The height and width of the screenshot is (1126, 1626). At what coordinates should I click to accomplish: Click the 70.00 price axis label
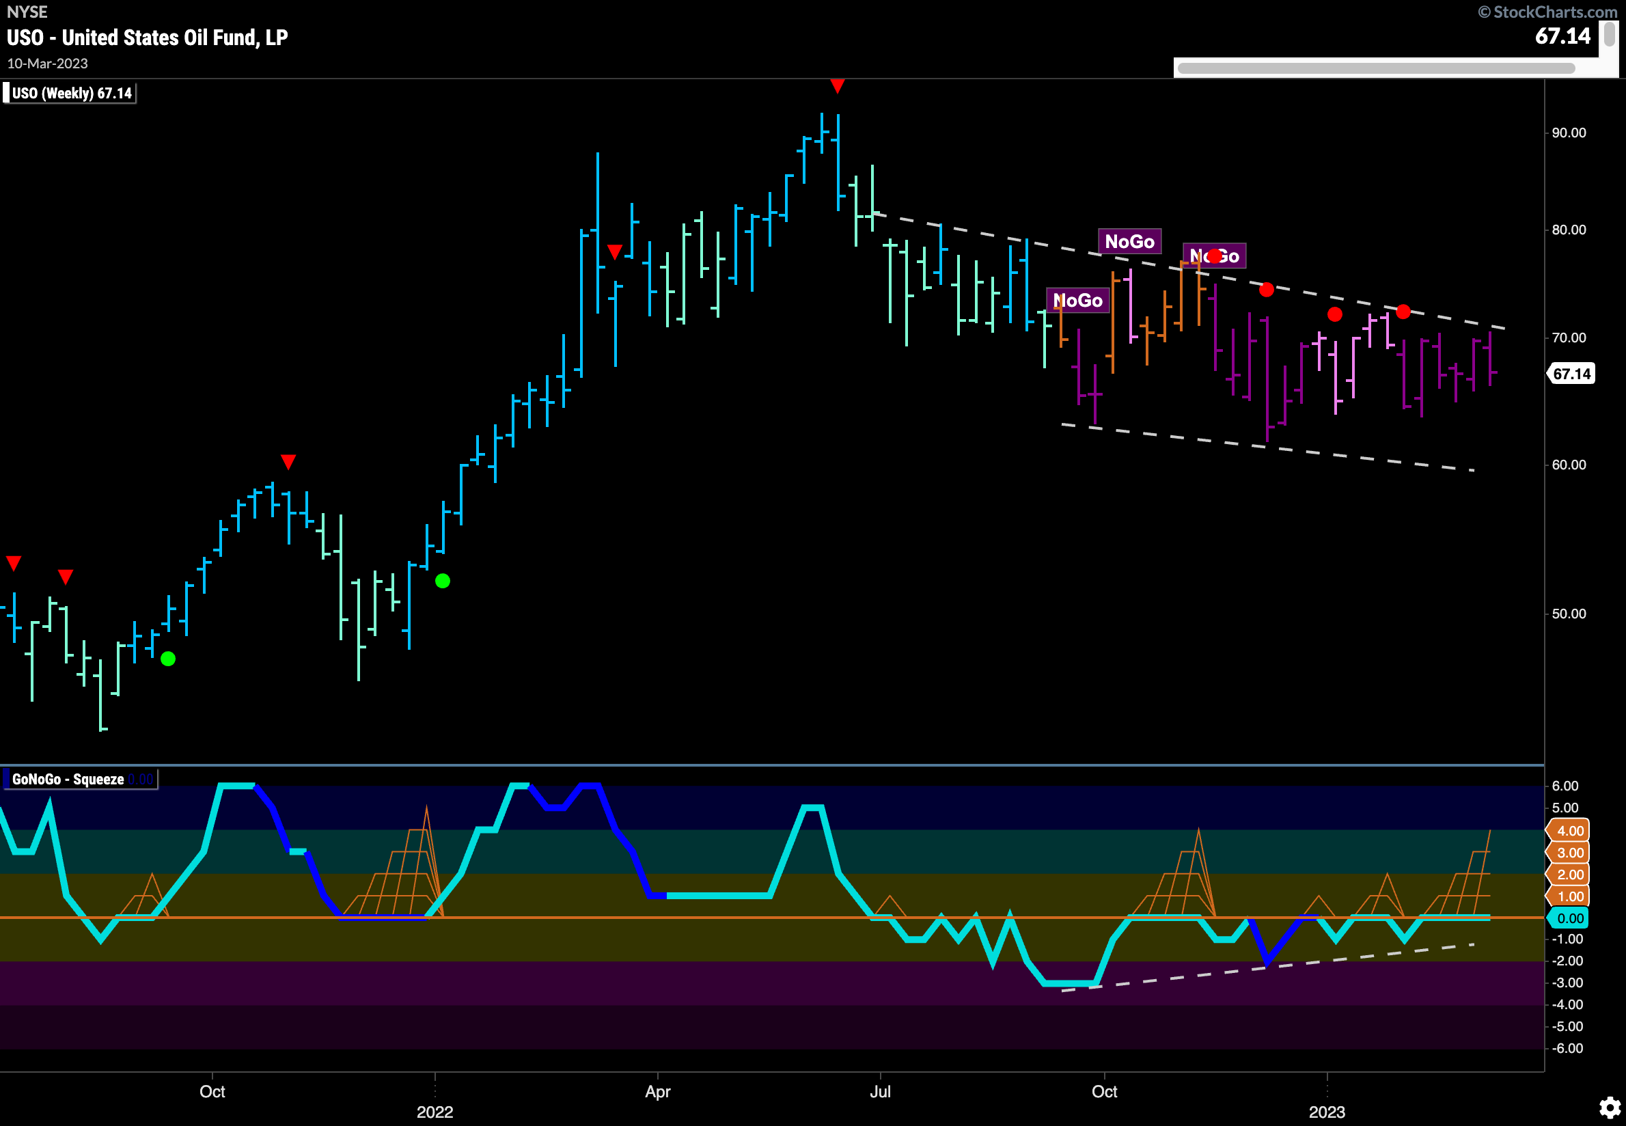1568,338
